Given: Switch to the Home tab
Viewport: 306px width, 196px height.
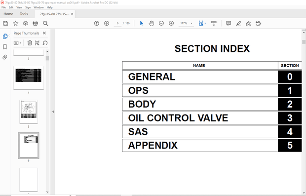Looking at the screenshot, I should click(x=8, y=14).
